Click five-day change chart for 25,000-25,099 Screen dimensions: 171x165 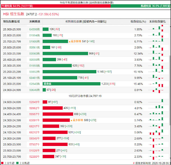pyautogui.click(x=156, y=84)
